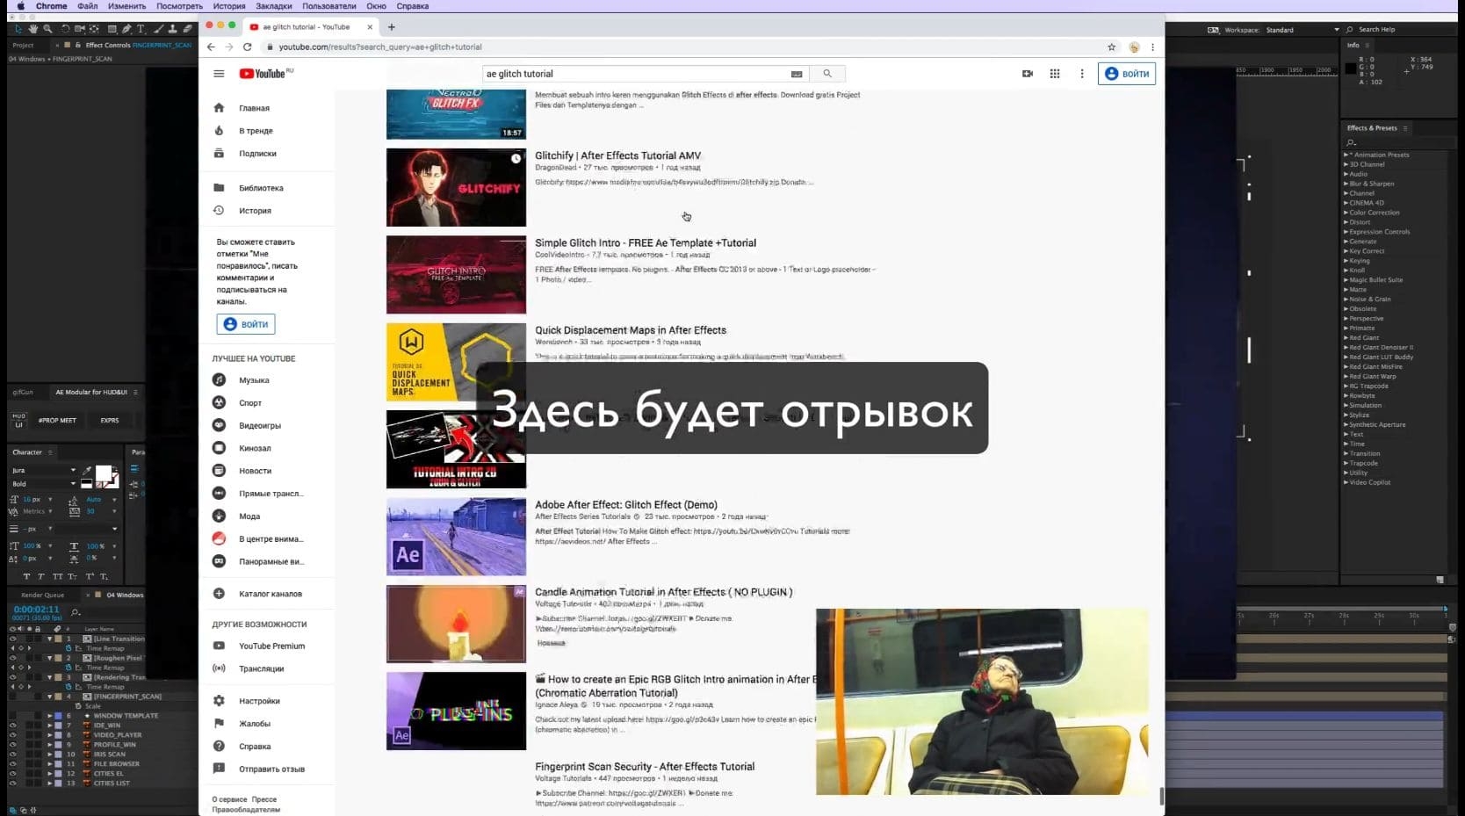Open the Chrome three-dot menu
This screenshot has width=1465, height=816.
pos(1152,47)
